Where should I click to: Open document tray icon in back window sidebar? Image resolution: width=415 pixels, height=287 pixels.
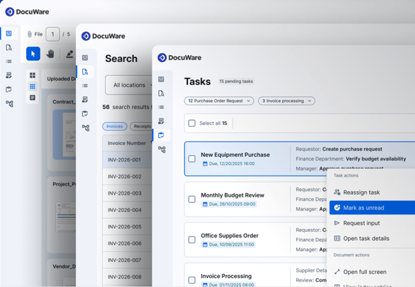[9, 34]
